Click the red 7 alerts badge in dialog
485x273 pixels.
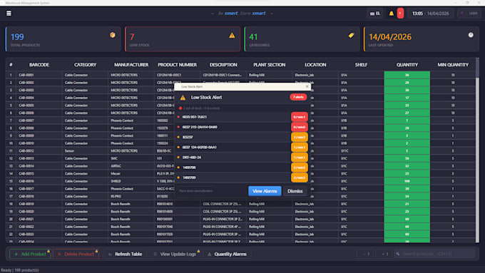click(x=298, y=97)
